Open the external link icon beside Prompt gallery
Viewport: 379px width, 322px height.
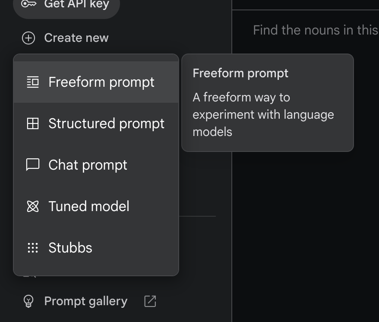click(x=150, y=301)
